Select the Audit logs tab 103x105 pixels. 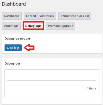11,26
